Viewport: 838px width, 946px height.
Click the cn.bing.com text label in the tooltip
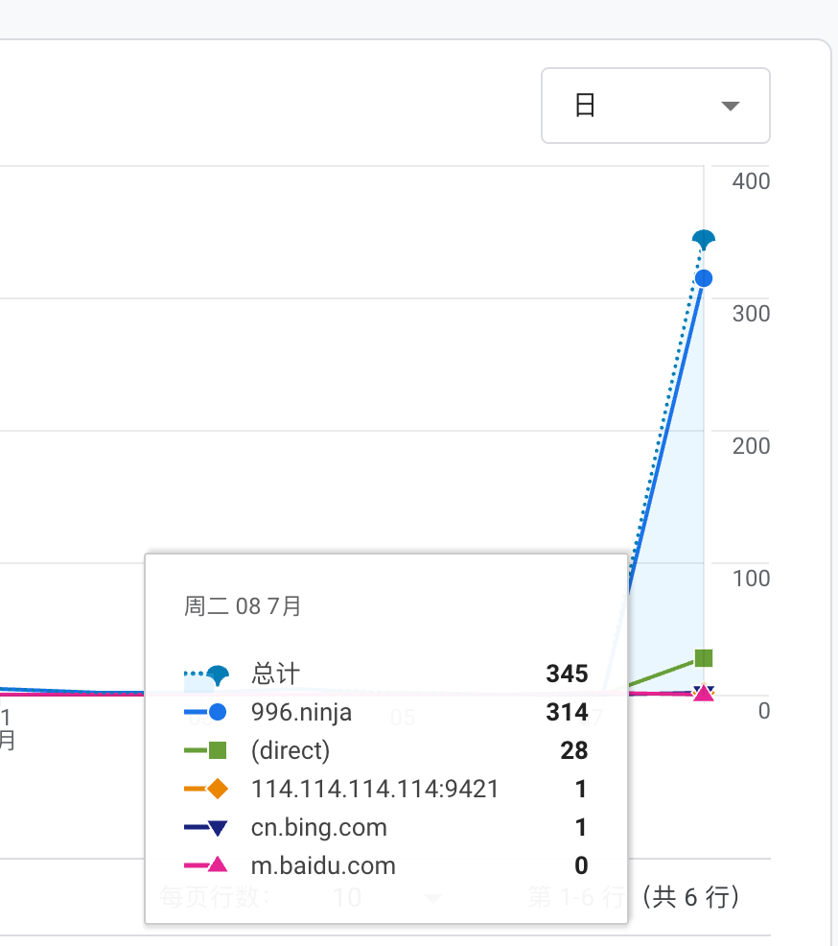pos(319,827)
